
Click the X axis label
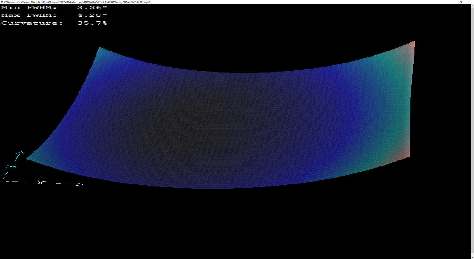pyautogui.click(x=40, y=183)
